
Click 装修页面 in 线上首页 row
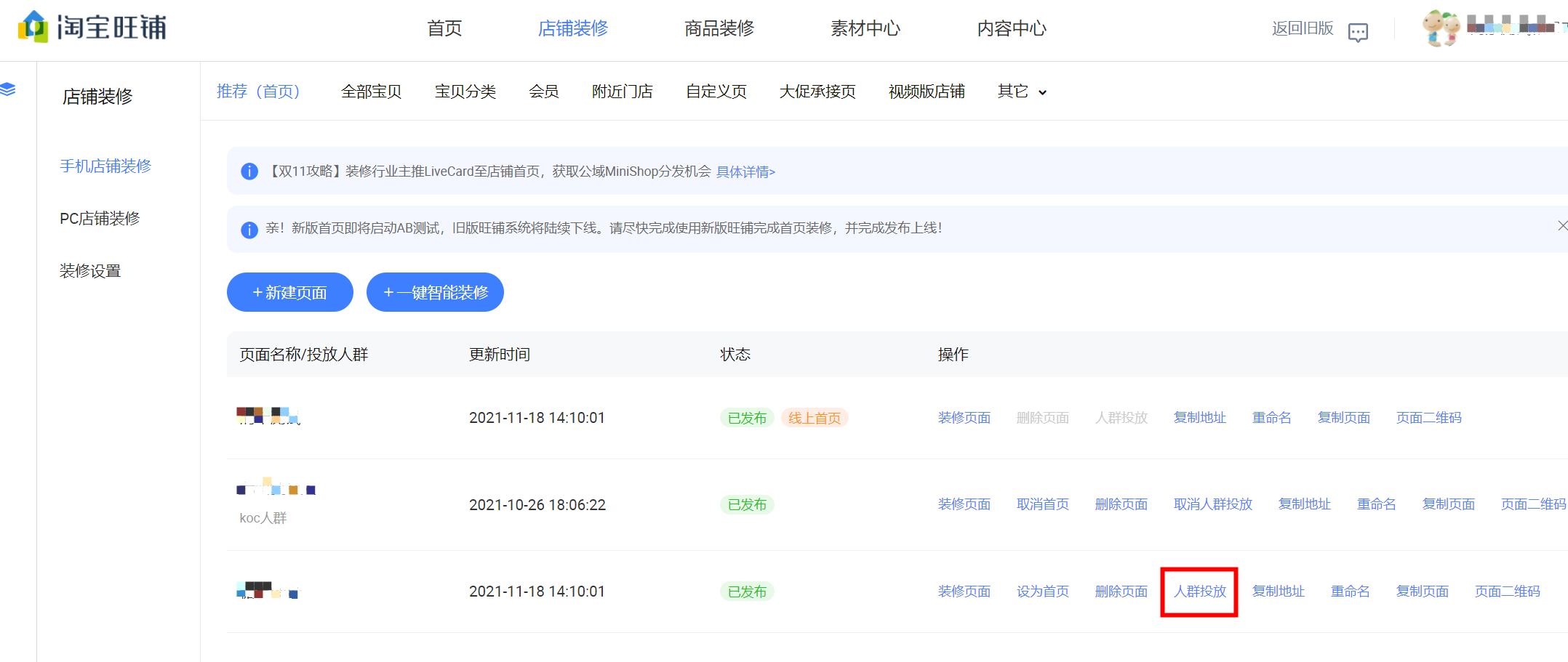[x=964, y=418]
